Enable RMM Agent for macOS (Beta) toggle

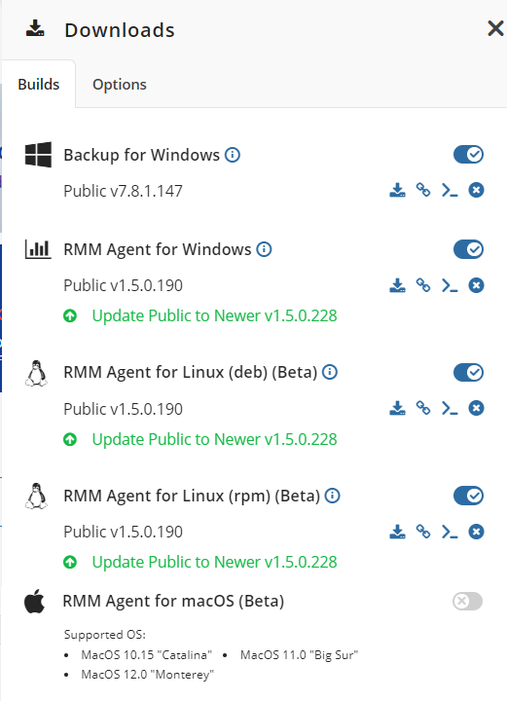click(x=467, y=602)
